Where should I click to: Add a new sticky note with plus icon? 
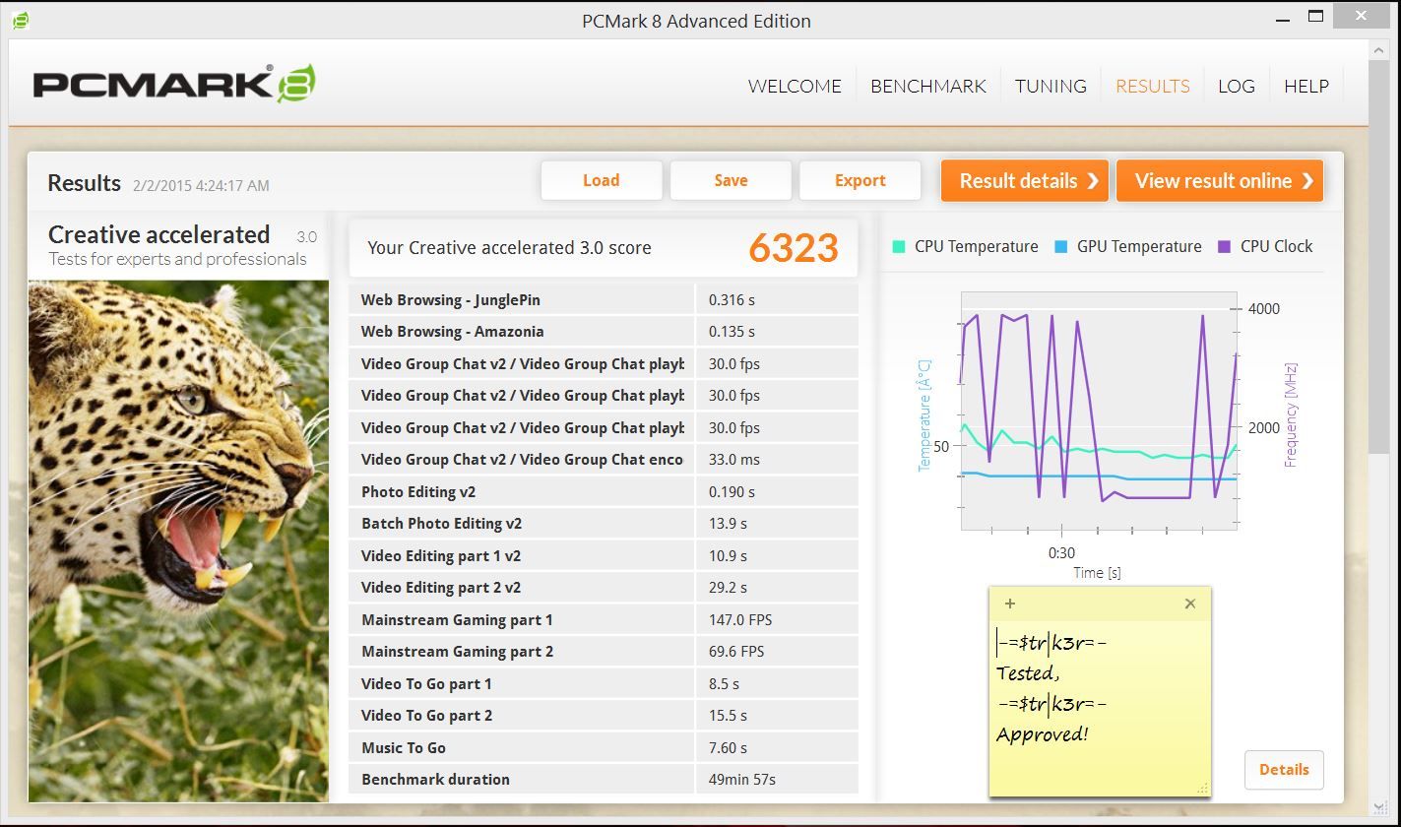point(1009,604)
